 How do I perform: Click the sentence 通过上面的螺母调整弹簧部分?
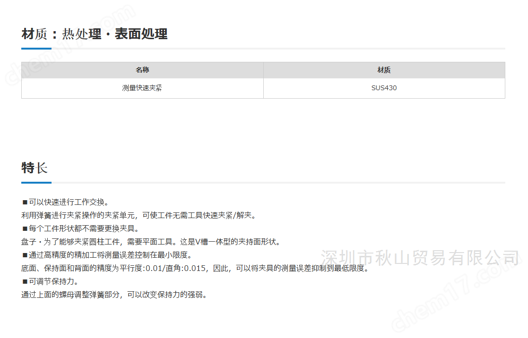tap(114, 295)
